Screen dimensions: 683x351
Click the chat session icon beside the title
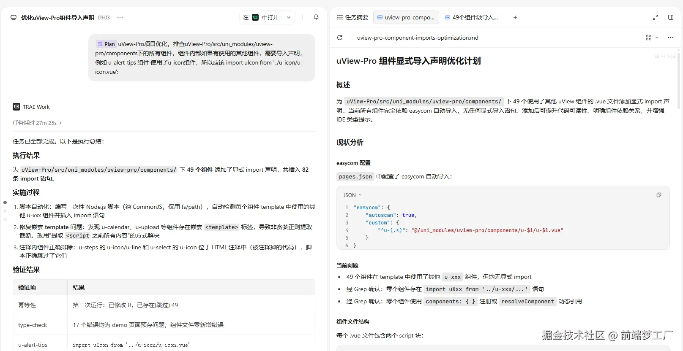pos(14,18)
